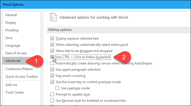Enable Use overtype mode checkbox
The height and width of the screenshot is (106, 191).
[x=57, y=88]
